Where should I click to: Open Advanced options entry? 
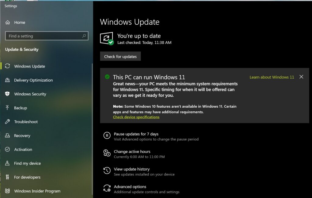130,186
